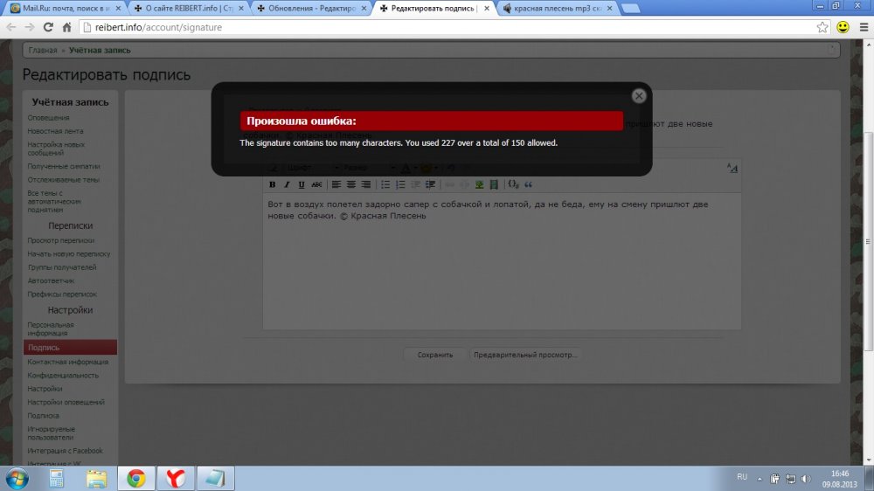Switch to Обновления browser tab
874x491 pixels.
tap(311, 9)
